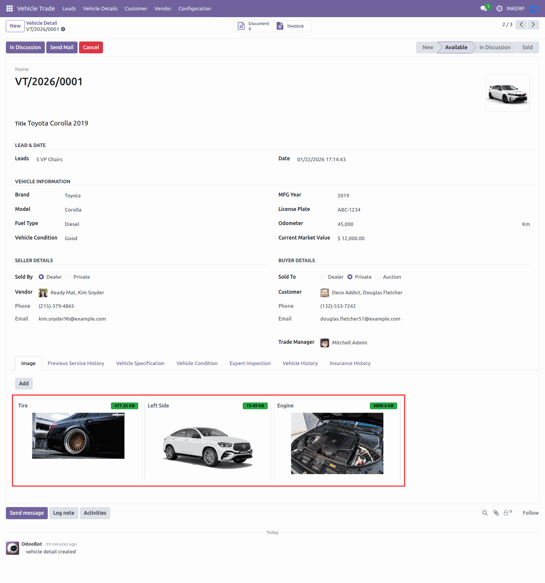Switch to Vehicle Specification tab
This screenshot has width=545, height=583.
click(x=140, y=363)
